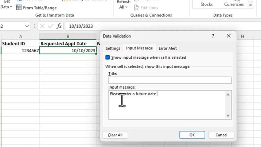Image resolution: width=261 pixels, height=147 pixels.
Task: Open the Name Box dropdown arrow
Action: point(27,26)
